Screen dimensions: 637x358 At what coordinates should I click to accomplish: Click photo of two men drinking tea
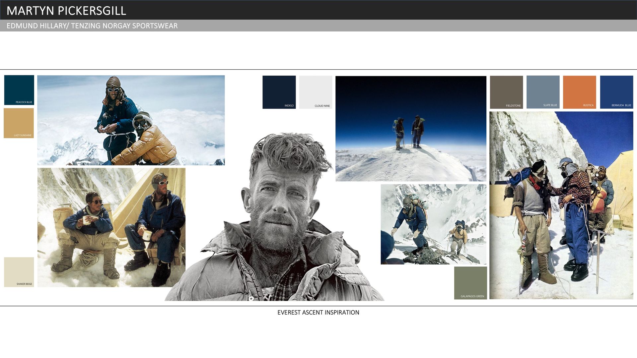point(111,227)
